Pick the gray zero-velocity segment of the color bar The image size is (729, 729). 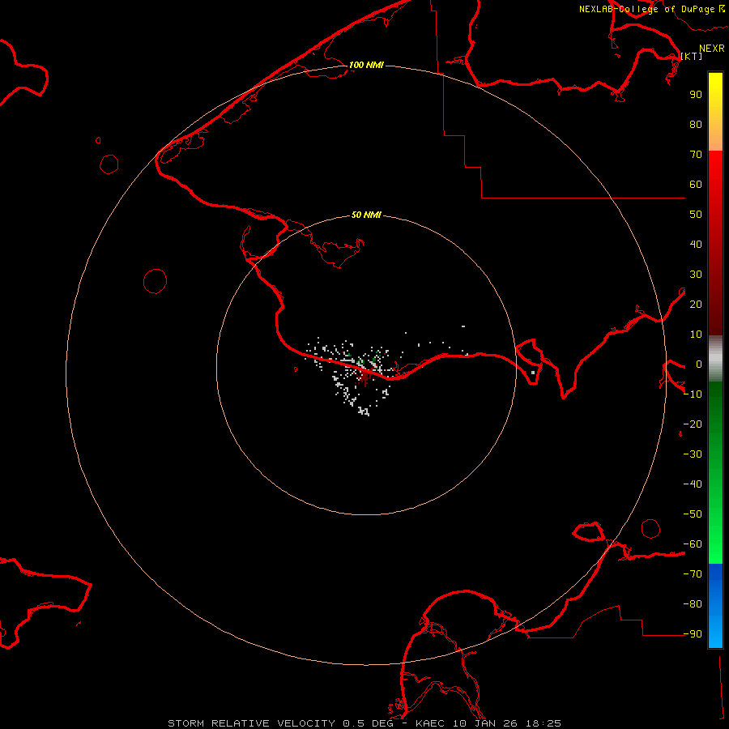pyautogui.click(x=715, y=359)
